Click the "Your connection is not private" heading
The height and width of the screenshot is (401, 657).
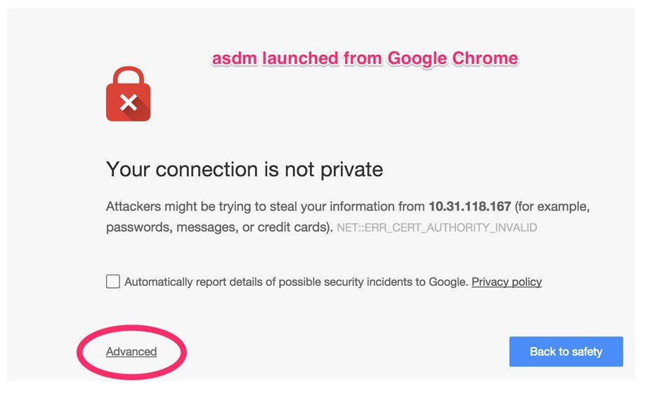click(x=245, y=169)
